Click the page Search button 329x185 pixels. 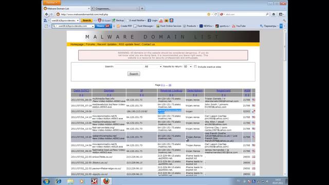pos(134,74)
